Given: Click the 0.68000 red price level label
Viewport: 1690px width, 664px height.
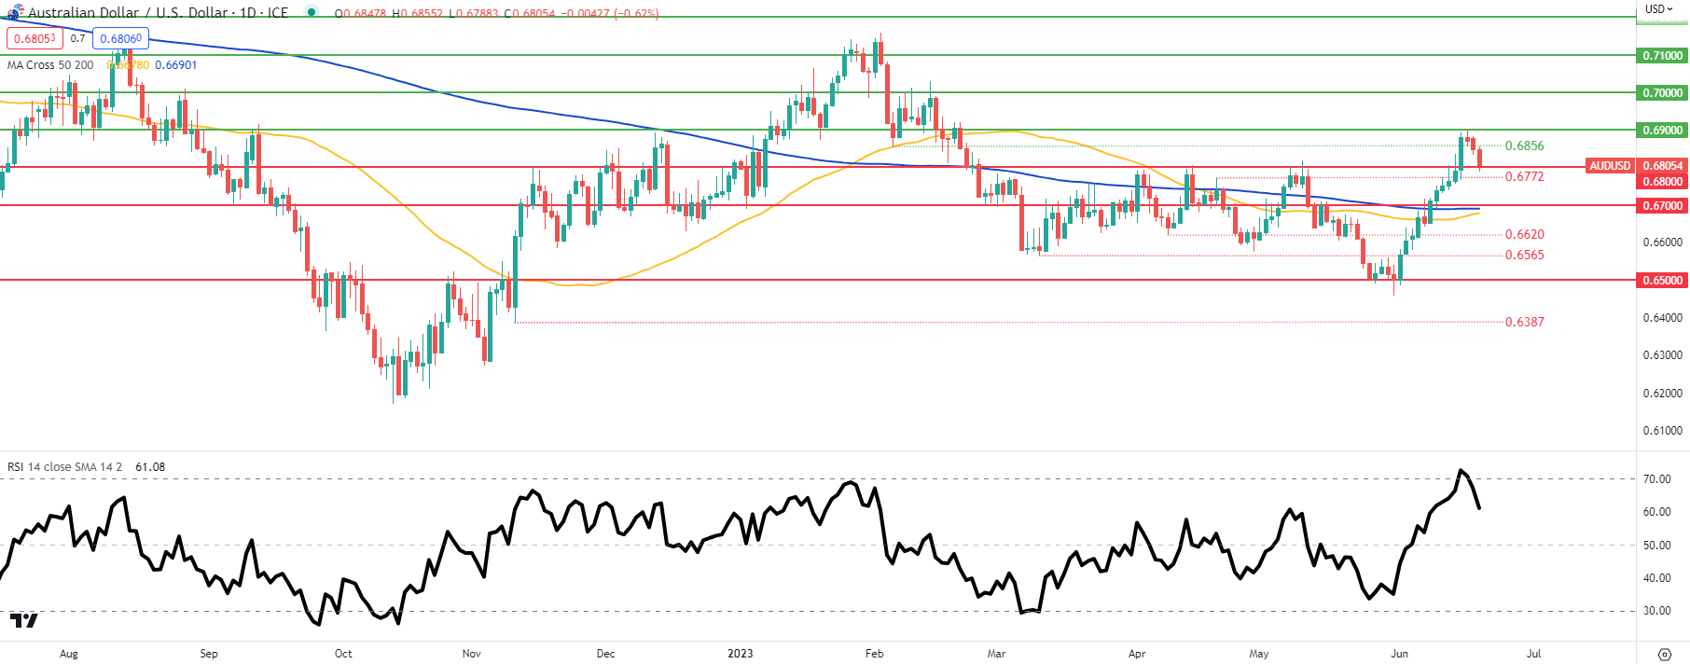Looking at the screenshot, I should (x=1663, y=182).
